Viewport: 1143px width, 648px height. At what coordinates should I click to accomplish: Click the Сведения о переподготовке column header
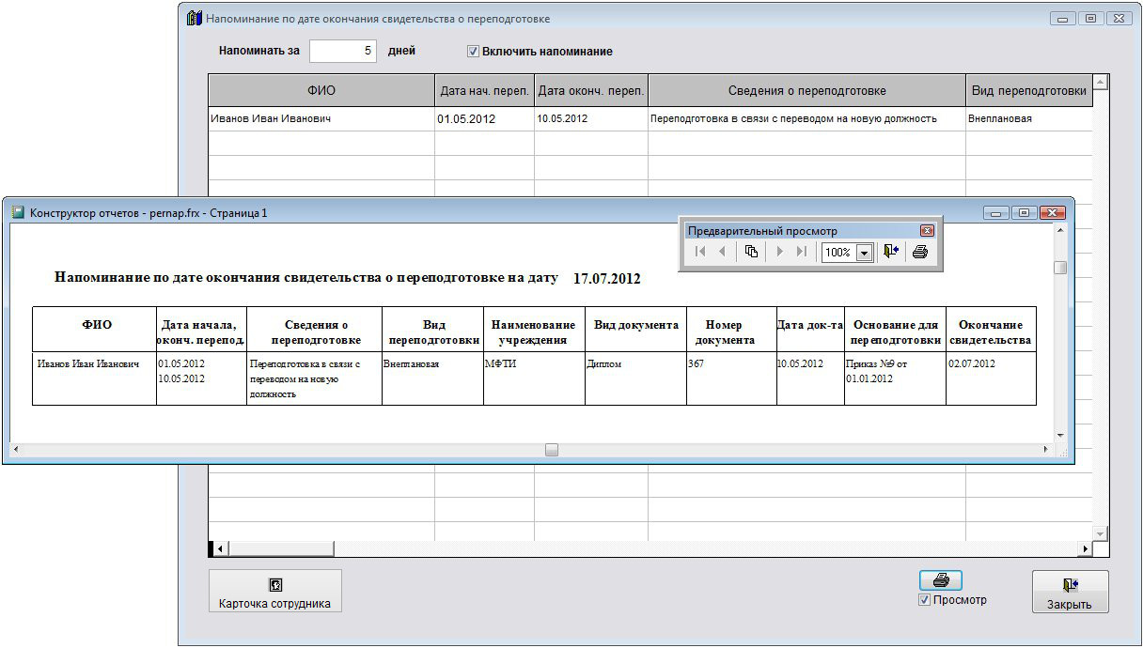[806, 91]
